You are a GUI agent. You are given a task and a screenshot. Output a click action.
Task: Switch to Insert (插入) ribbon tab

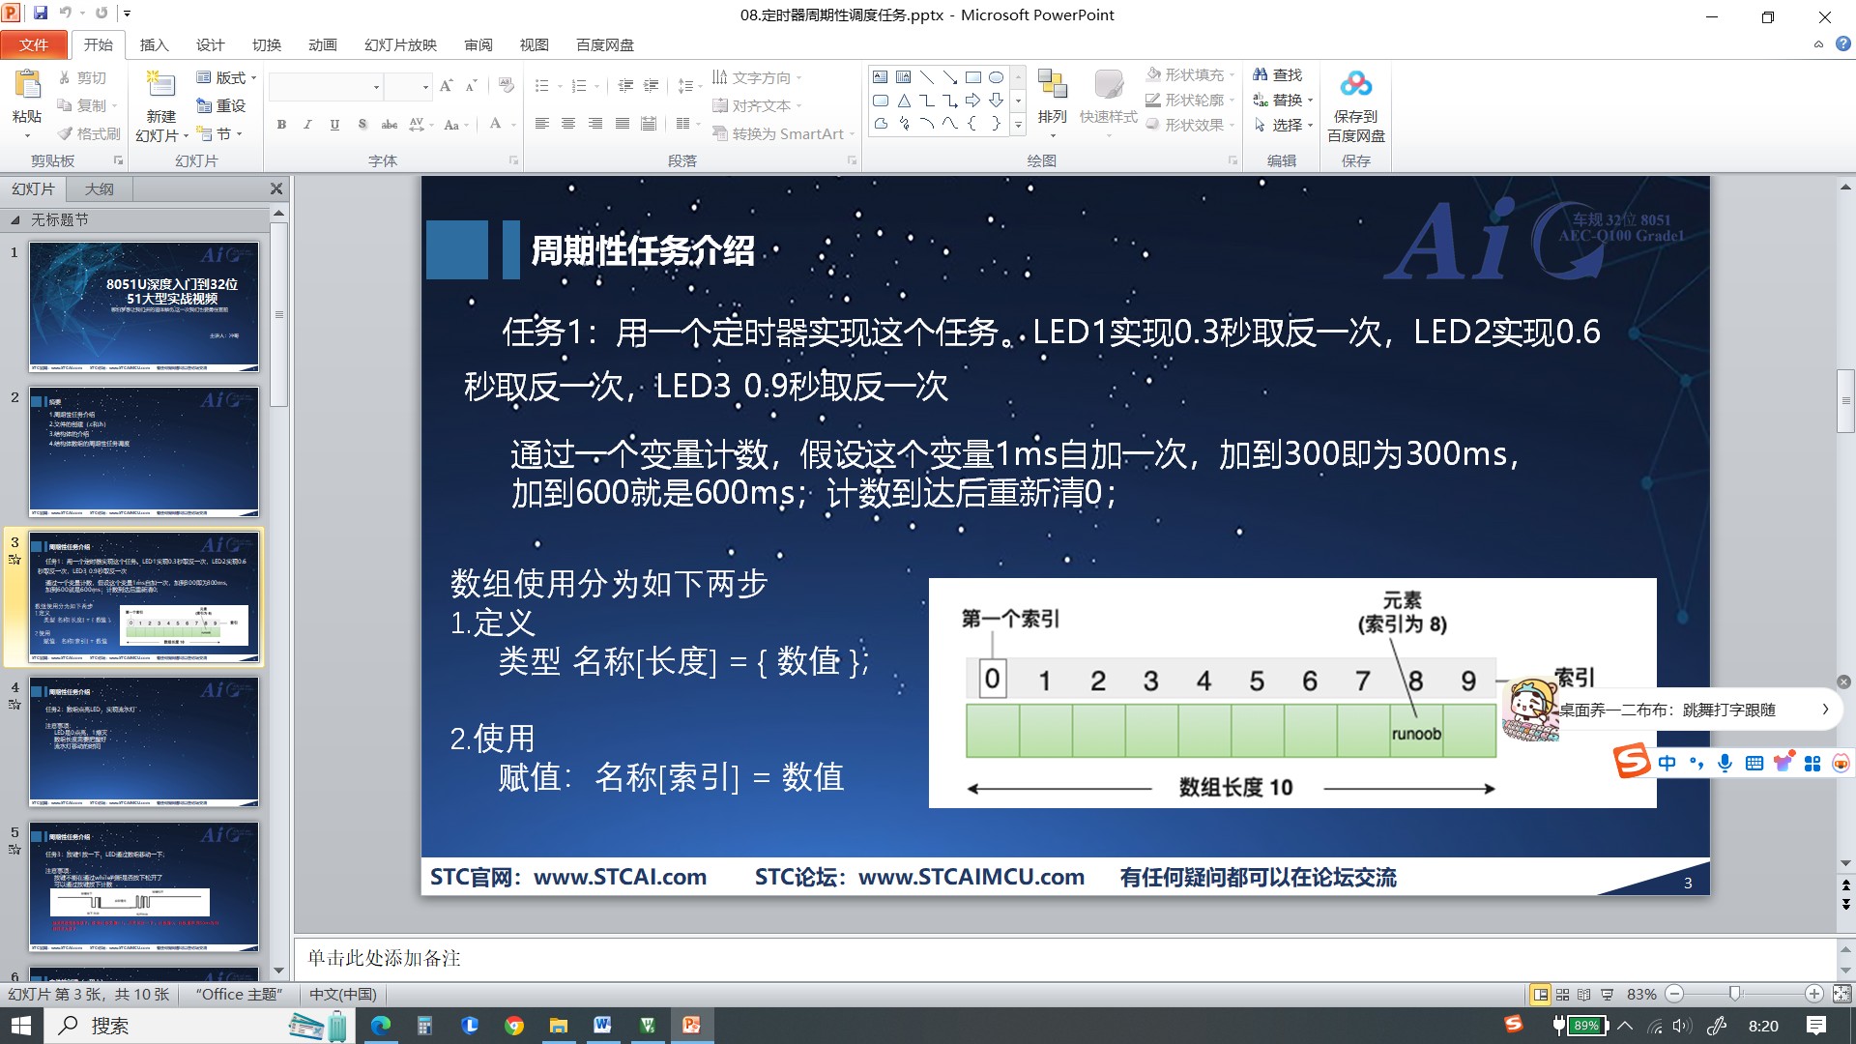(x=154, y=44)
